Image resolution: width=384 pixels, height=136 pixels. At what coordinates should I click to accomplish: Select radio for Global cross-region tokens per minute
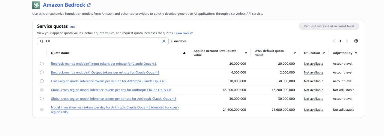[x=42, y=98]
